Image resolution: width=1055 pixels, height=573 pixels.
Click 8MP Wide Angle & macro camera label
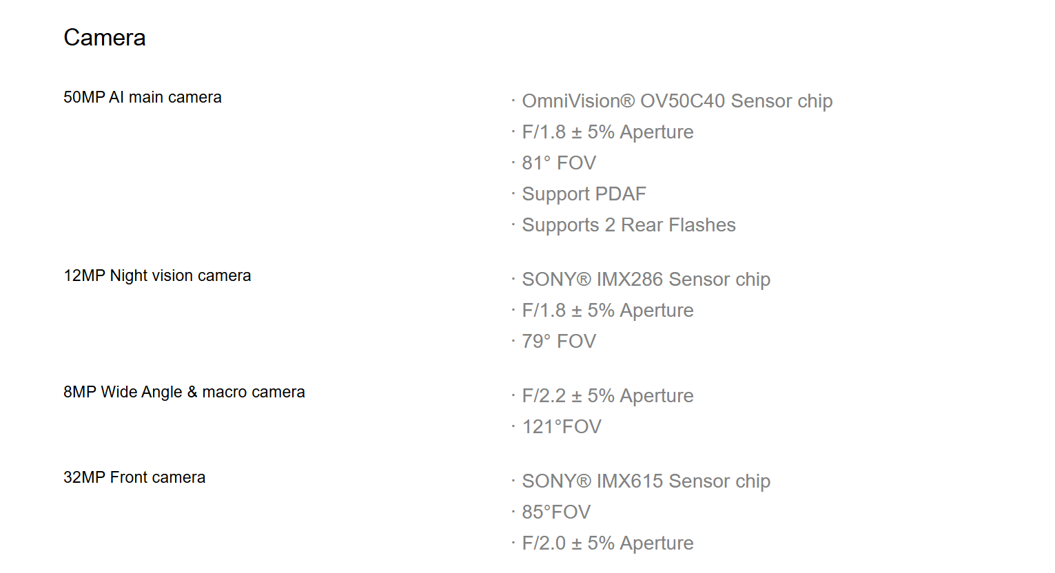pos(184,392)
